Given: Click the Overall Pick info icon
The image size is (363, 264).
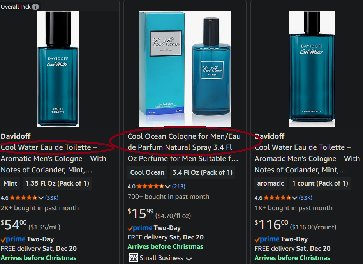Looking at the screenshot, I should coord(35,7).
